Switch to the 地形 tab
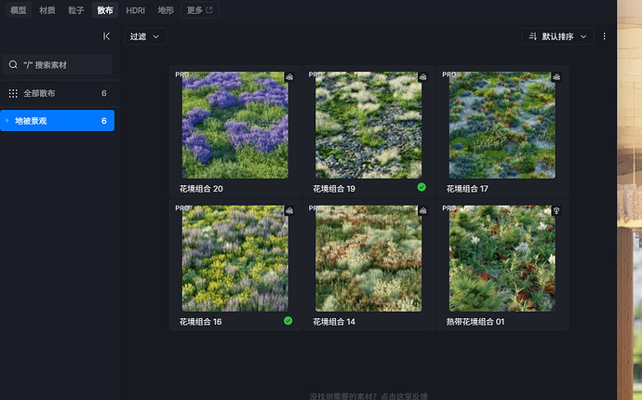Screen dimensions: 642x400 [166, 10]
